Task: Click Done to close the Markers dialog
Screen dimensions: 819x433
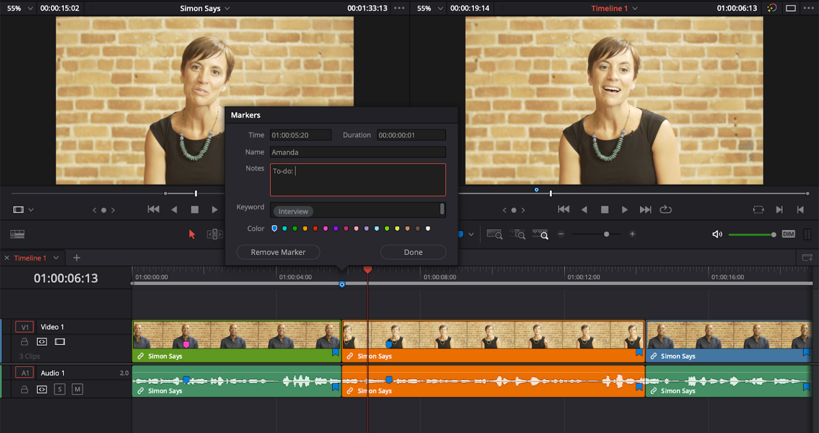Action: (413, 252)
